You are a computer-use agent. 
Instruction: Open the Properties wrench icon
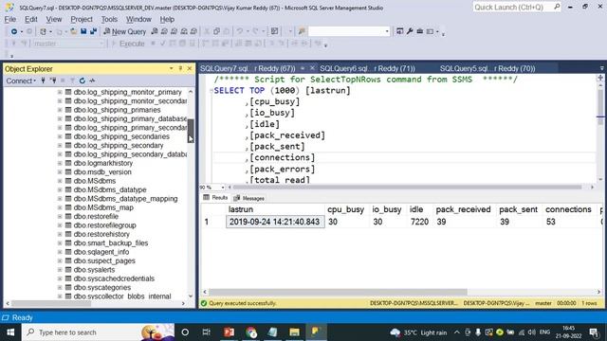(x=410, y=31)
